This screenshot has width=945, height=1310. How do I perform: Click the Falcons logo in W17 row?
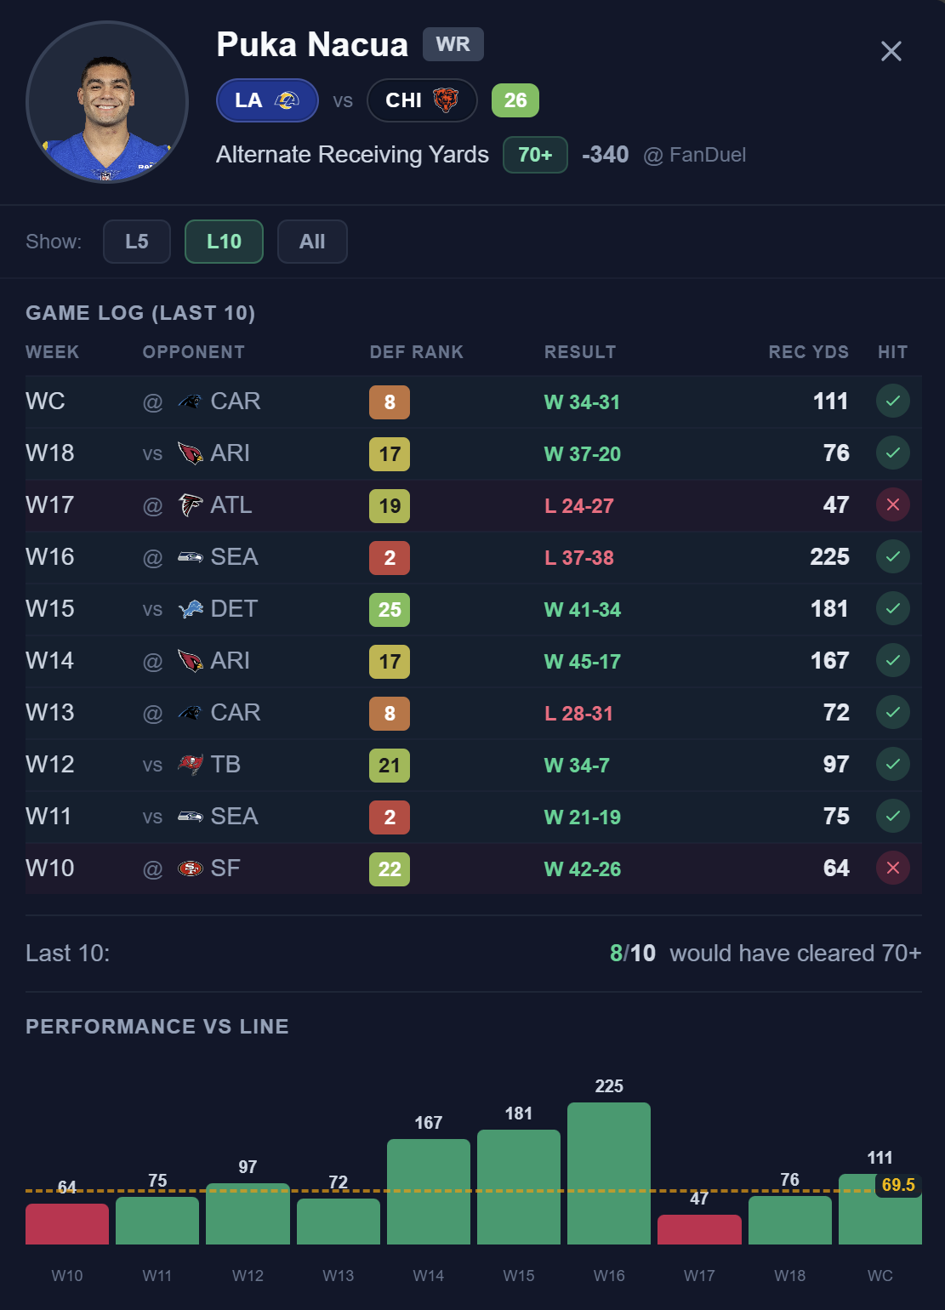190,505
